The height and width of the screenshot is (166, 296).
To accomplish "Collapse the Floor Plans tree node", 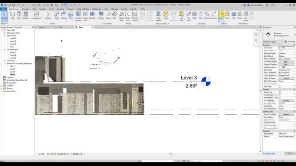I will pos(5,36).
